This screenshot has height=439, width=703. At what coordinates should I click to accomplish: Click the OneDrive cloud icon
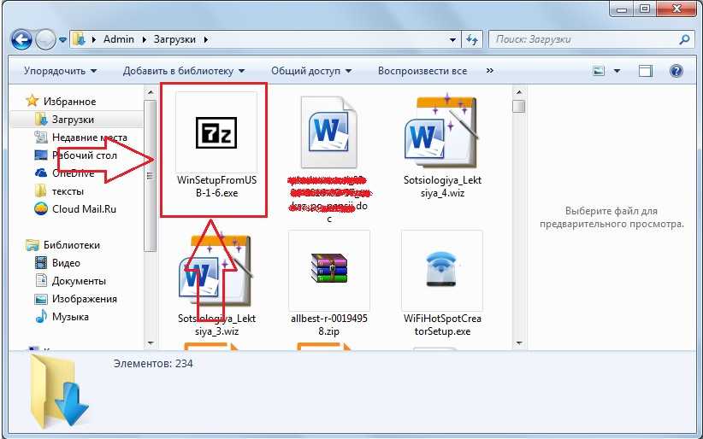41,173
